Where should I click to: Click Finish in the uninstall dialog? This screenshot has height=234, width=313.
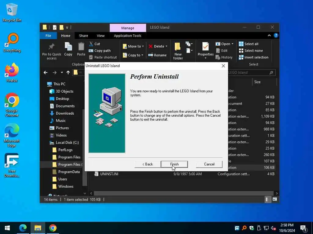[174, 164]
